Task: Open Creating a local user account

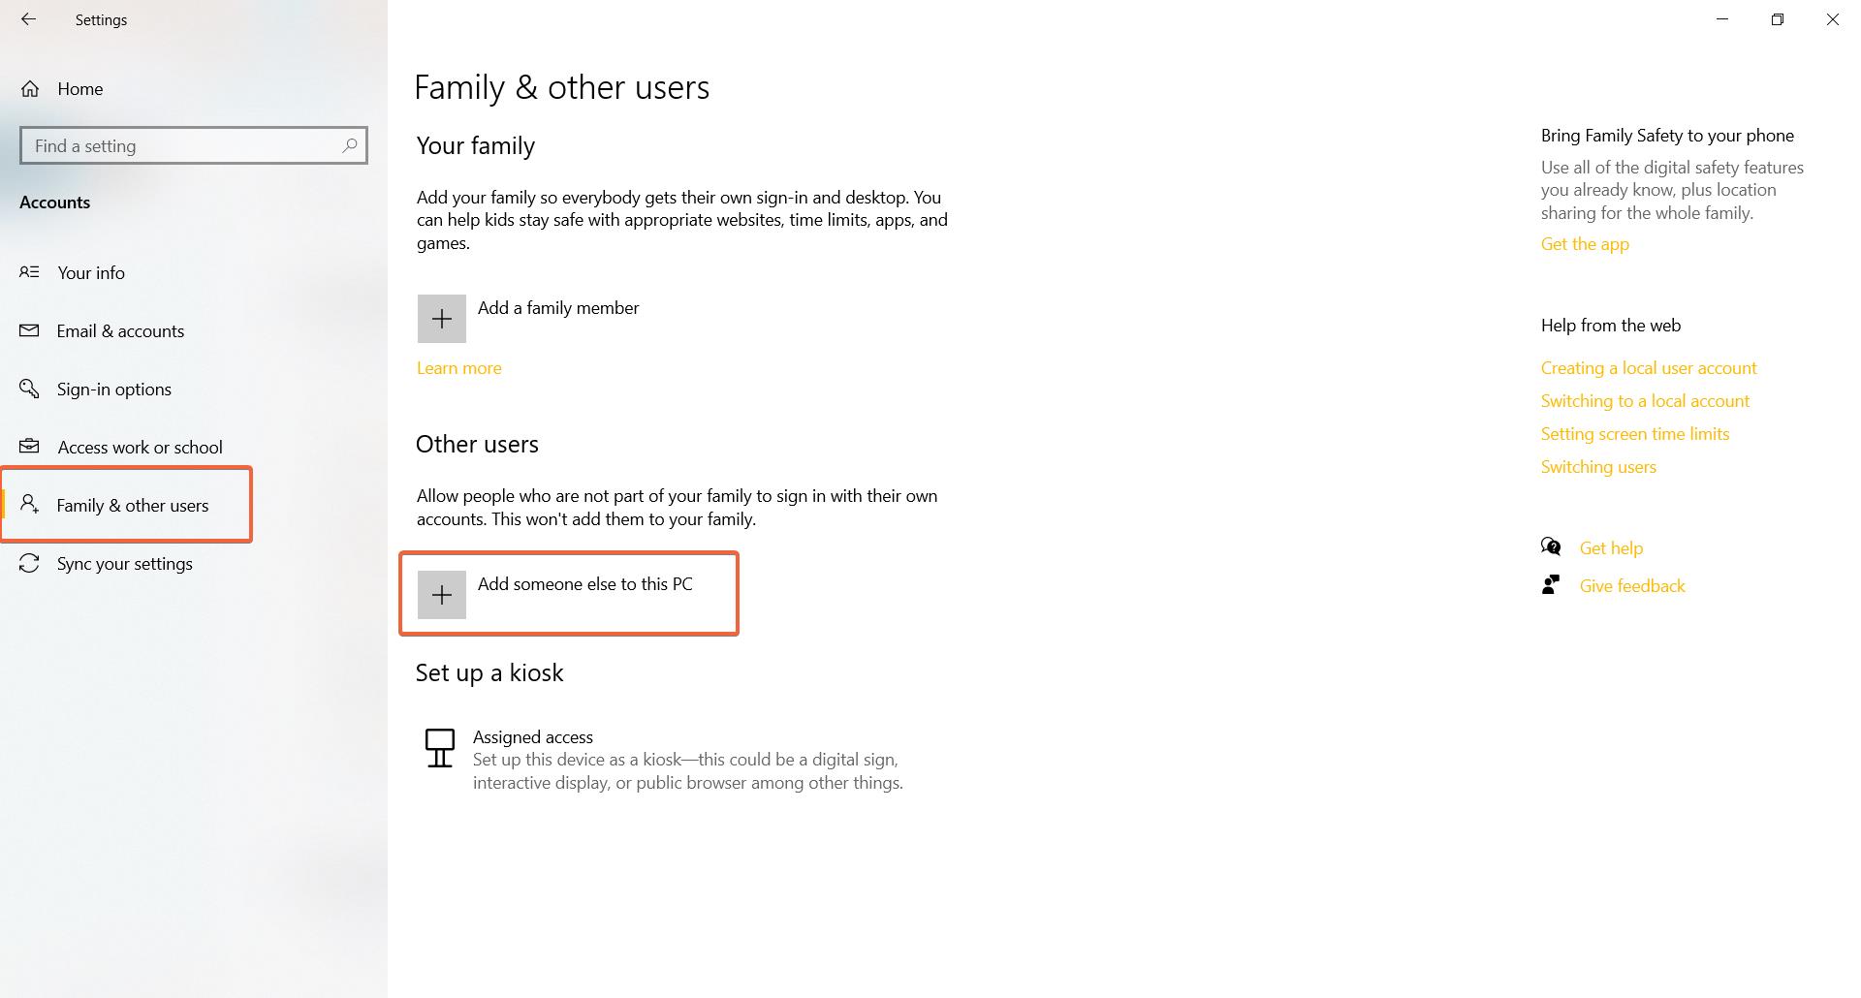Action: [1649, 367]
